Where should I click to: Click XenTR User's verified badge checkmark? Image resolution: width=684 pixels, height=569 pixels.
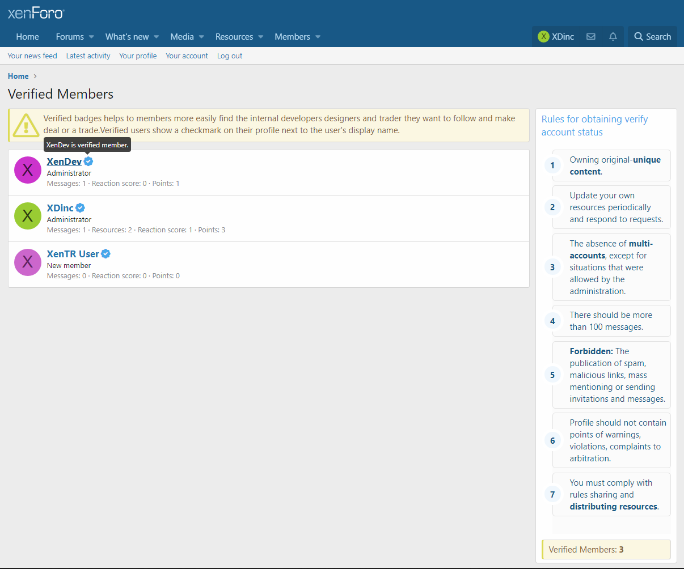click(106, 254)
